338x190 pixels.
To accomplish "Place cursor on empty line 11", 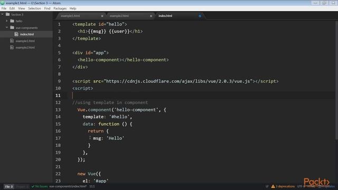I will [194, 96].
